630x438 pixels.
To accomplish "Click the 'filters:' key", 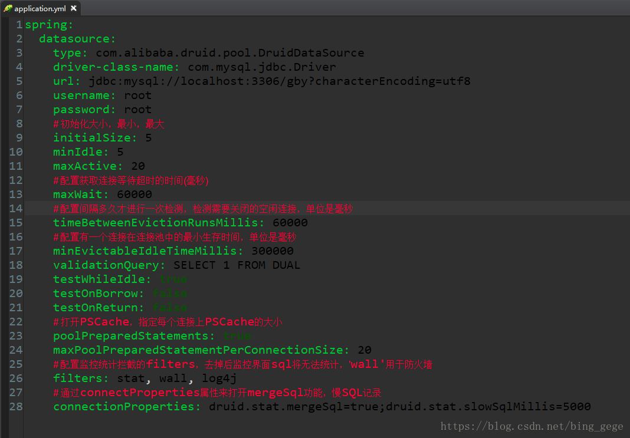I will click(x=81, y=378).
